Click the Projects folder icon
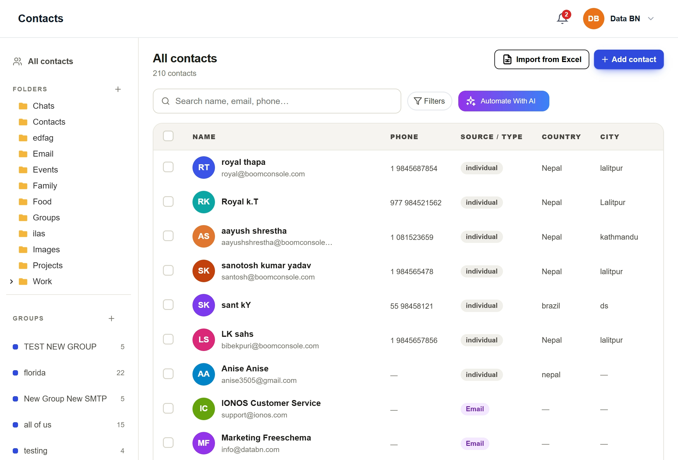This screenshot has height=460, width=678. (23, 266)
